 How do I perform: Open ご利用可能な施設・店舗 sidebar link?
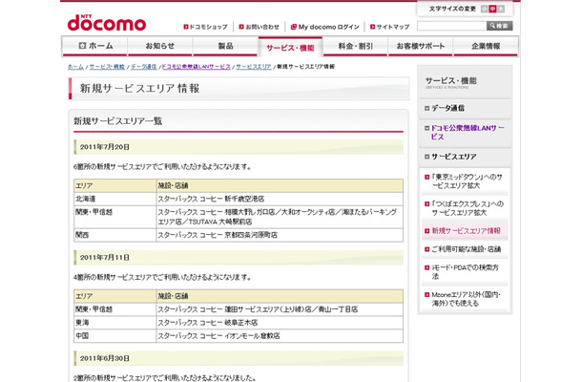pyautogui.click(x=465, y=249)
